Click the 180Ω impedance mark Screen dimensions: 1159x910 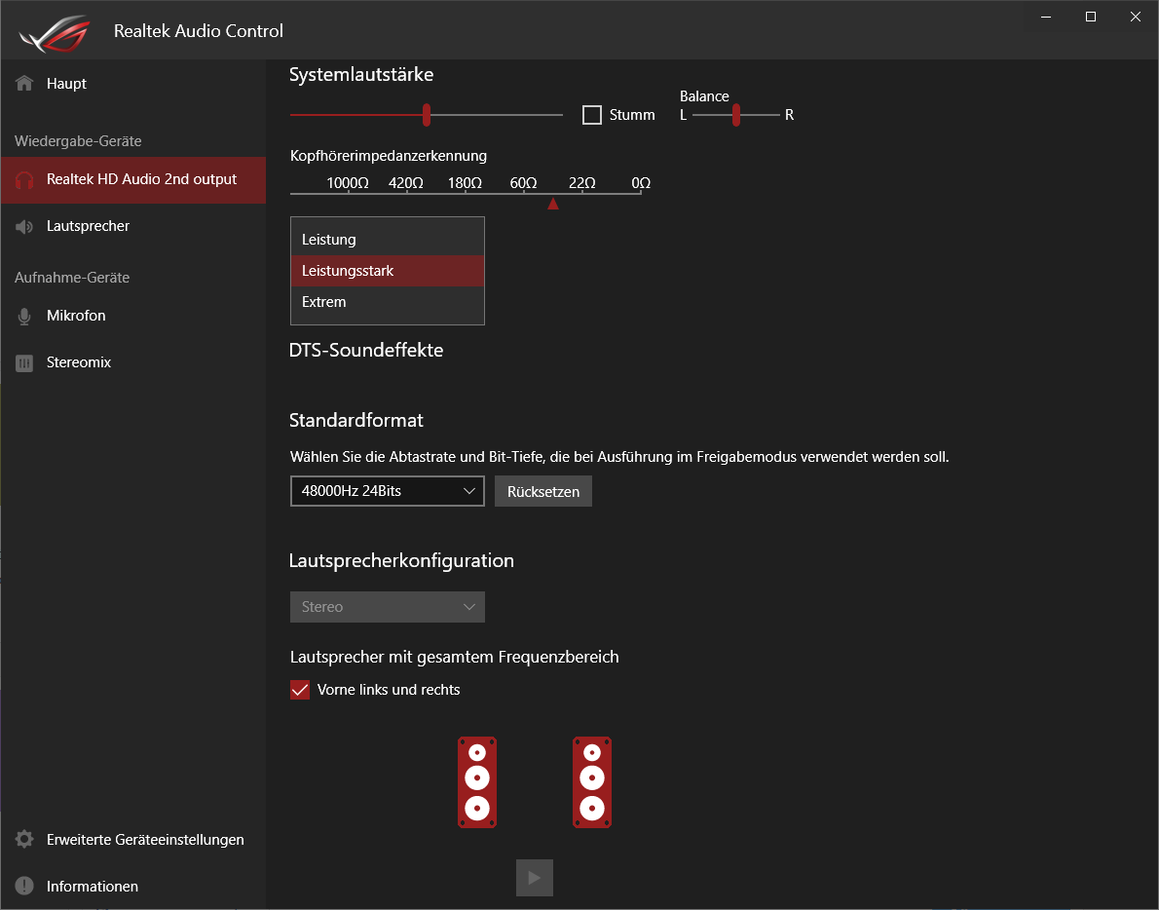[465, 183]
